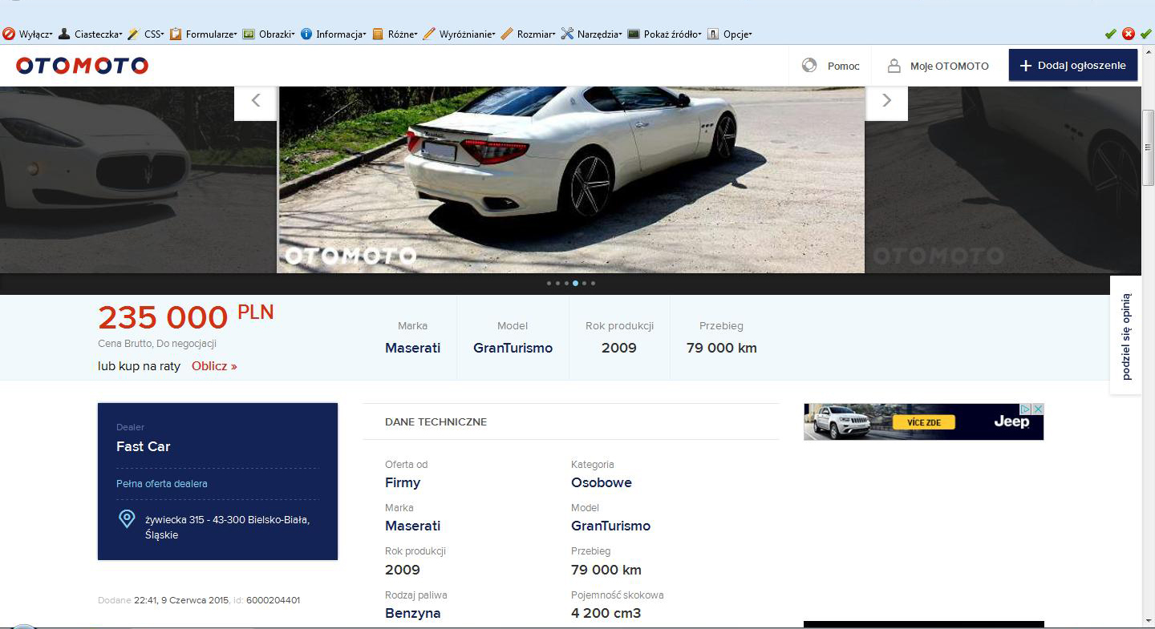Show the next car photo
1155x629 pixels.
click(x=886, y=101)
